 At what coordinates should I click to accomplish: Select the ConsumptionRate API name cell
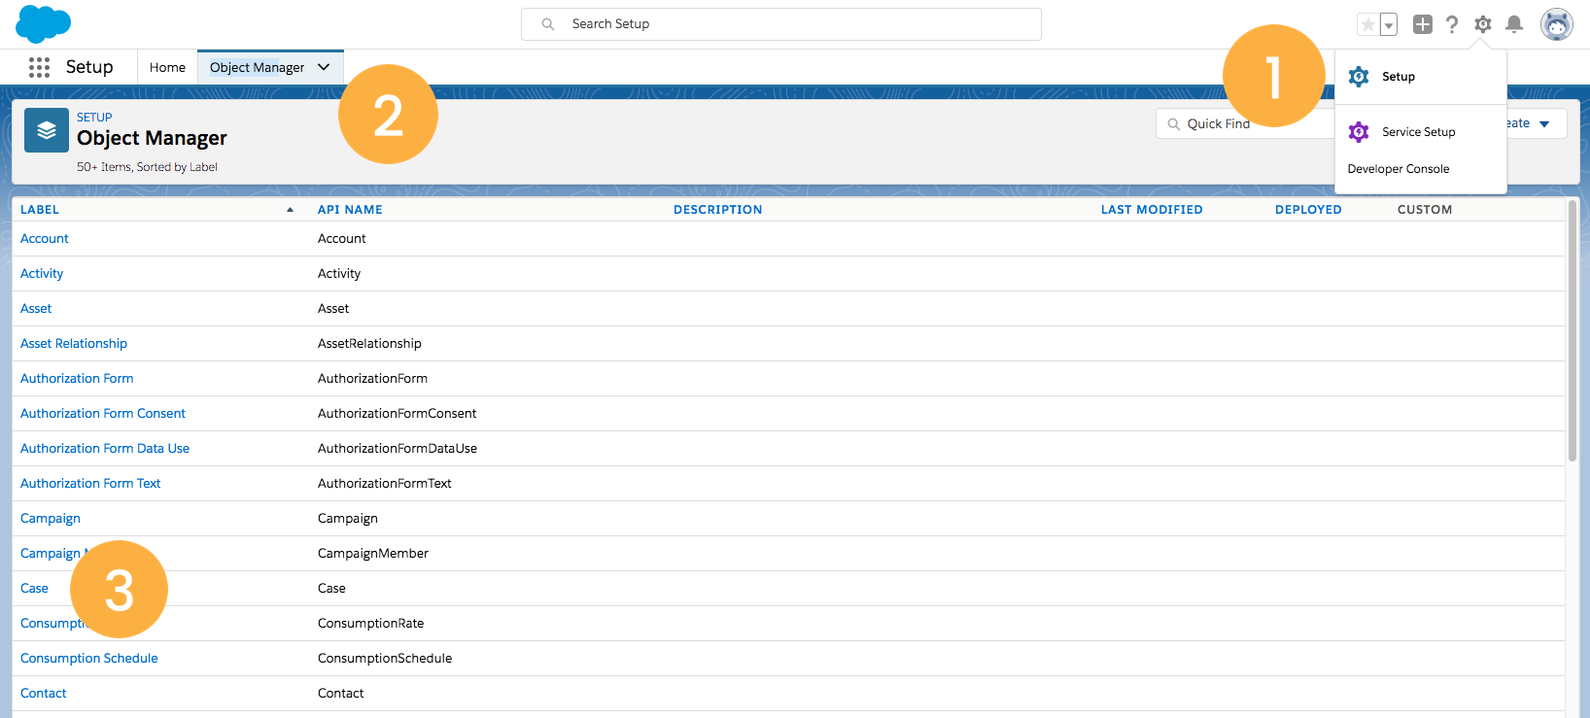click(370, 624)
